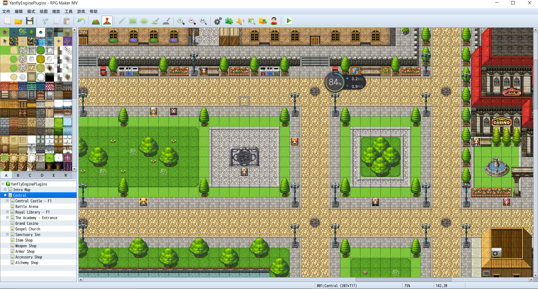Viewport: 538px width, 289px height.
Task: Expand Royal Library - F1 node
Action: (x=7, y=212)
